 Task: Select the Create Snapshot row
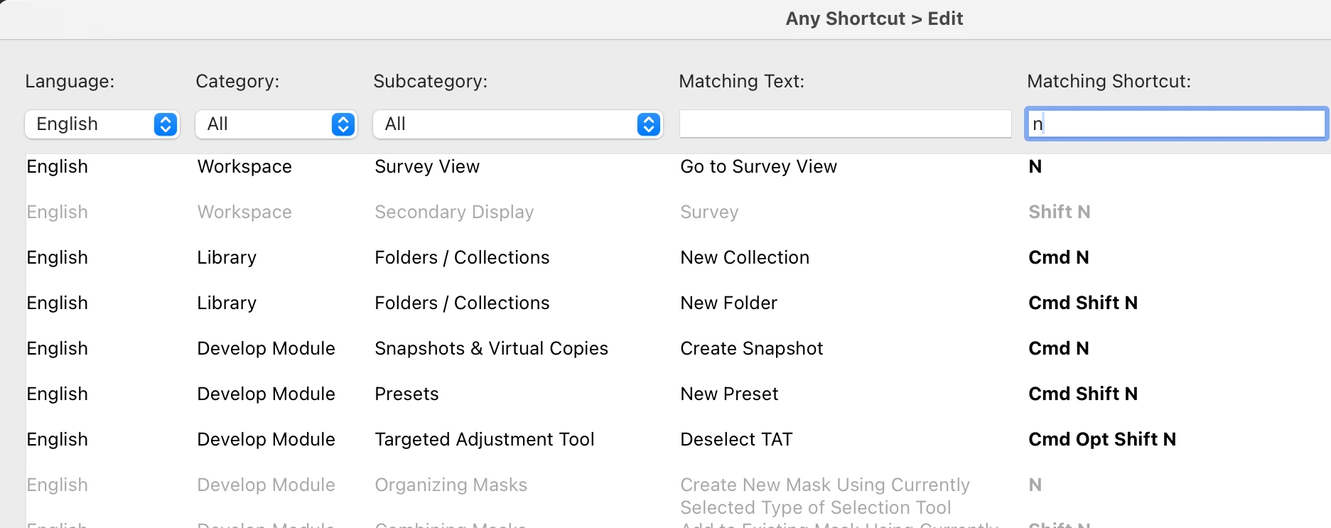[751, 349]
